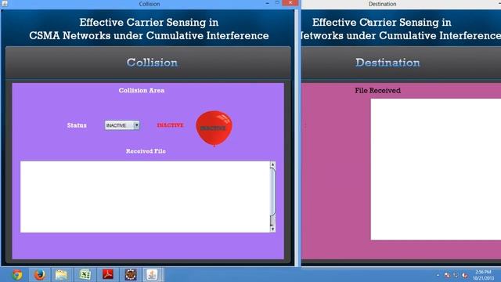Viewport: 501px width, 282px height.
Task: Open Firefox from the taskbar
Action: click(40, 275)
